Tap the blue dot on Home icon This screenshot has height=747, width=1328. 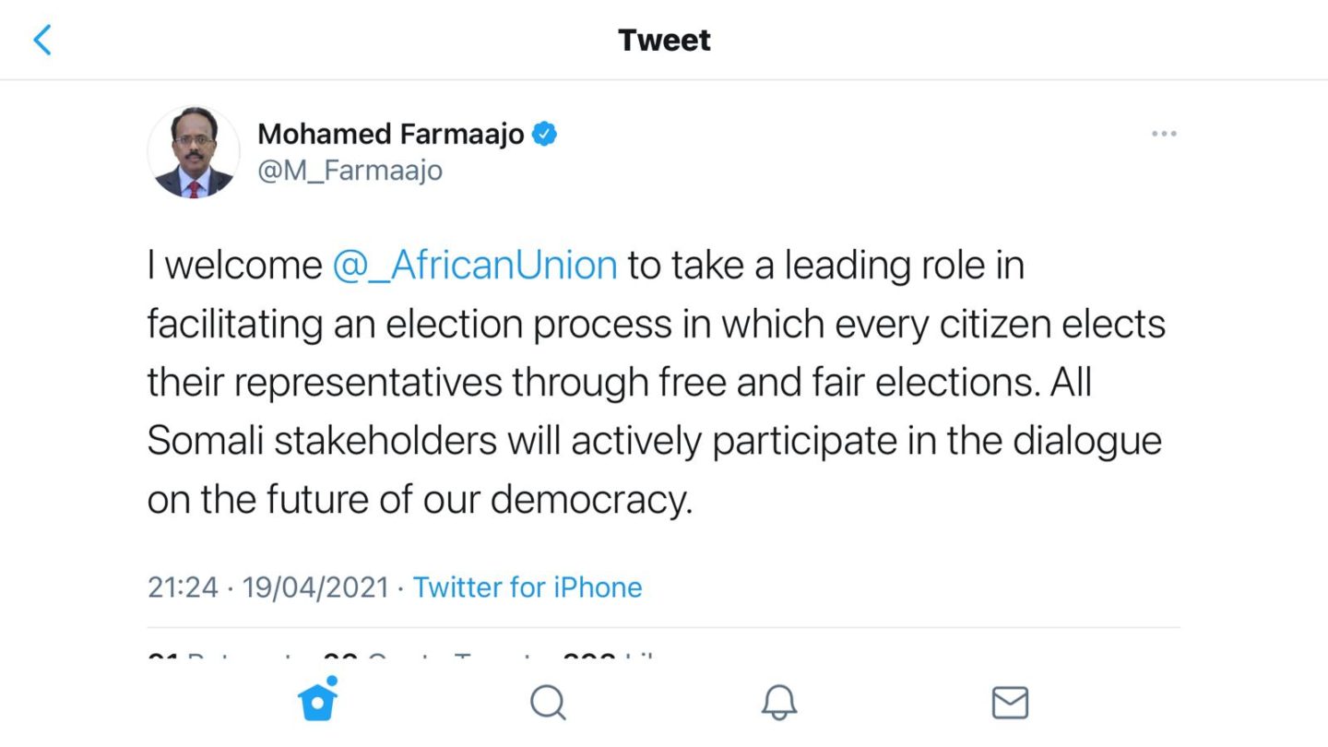tap(331, 682)
